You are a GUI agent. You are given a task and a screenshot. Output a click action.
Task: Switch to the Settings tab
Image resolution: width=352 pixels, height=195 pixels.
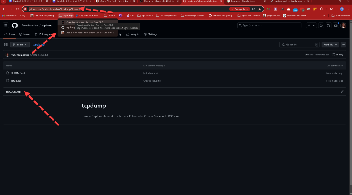(x=151, y=34)
